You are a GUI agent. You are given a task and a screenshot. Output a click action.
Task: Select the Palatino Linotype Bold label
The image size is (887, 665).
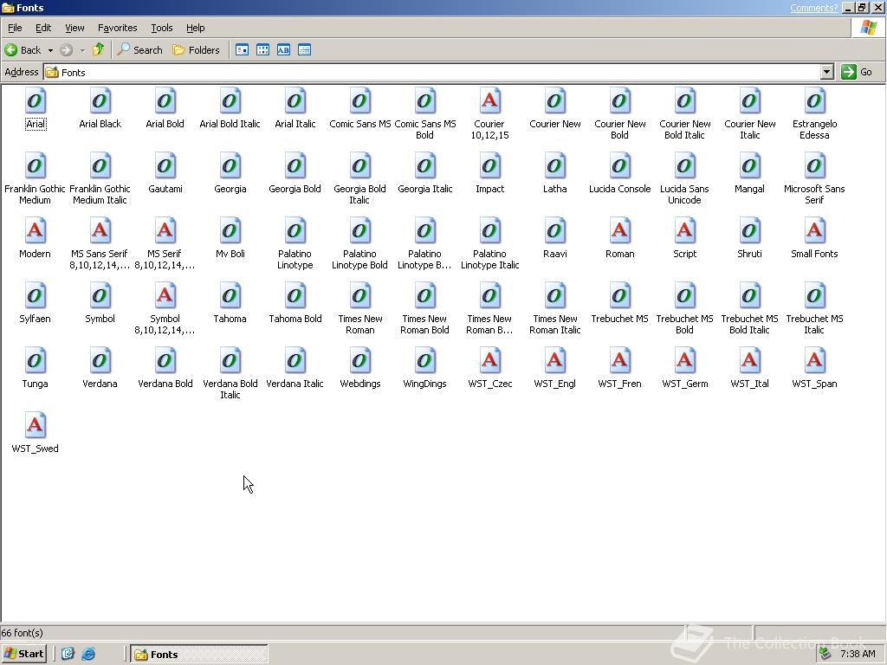359,259
